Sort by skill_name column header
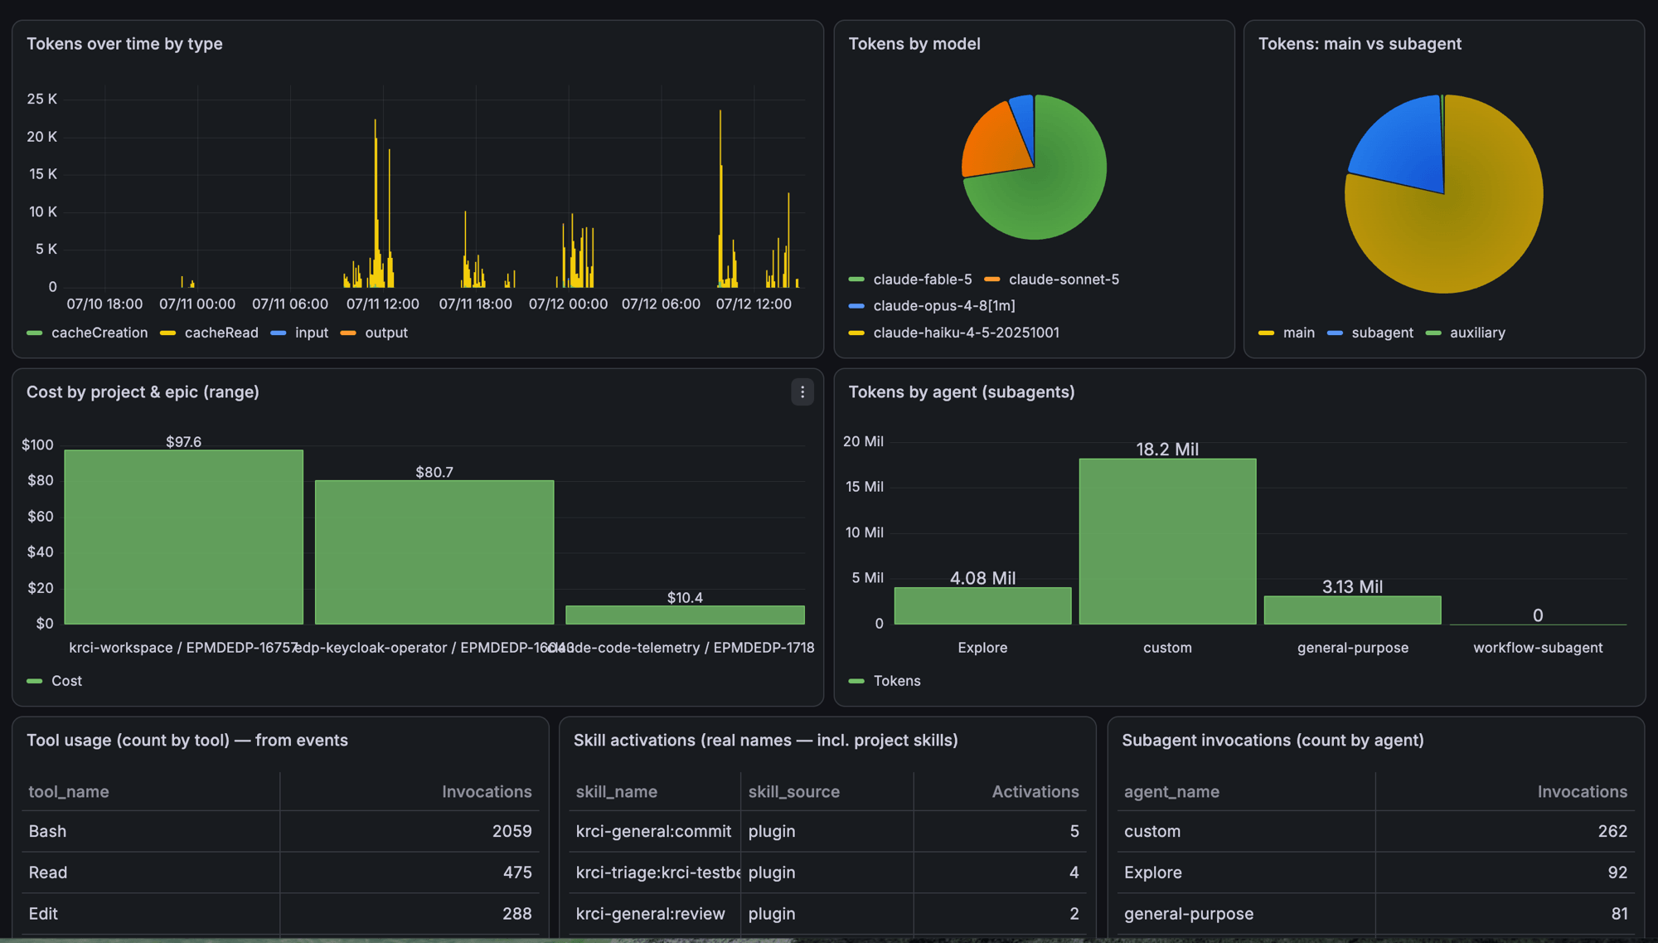This screenshot has height=943, width=1658. [x=617, y=792]
